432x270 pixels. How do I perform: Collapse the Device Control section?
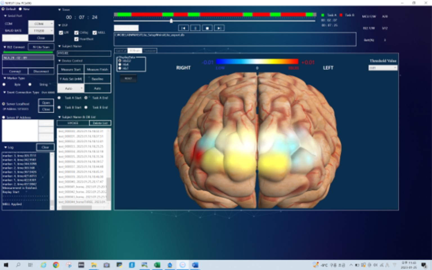click(x=59, y=61)
